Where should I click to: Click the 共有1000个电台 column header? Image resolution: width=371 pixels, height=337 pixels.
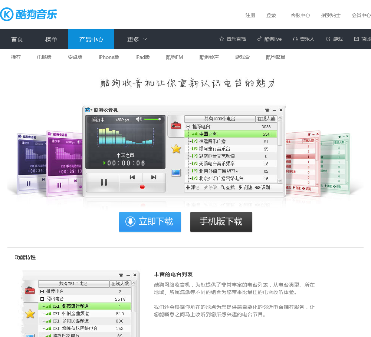[x=220, y=119]
